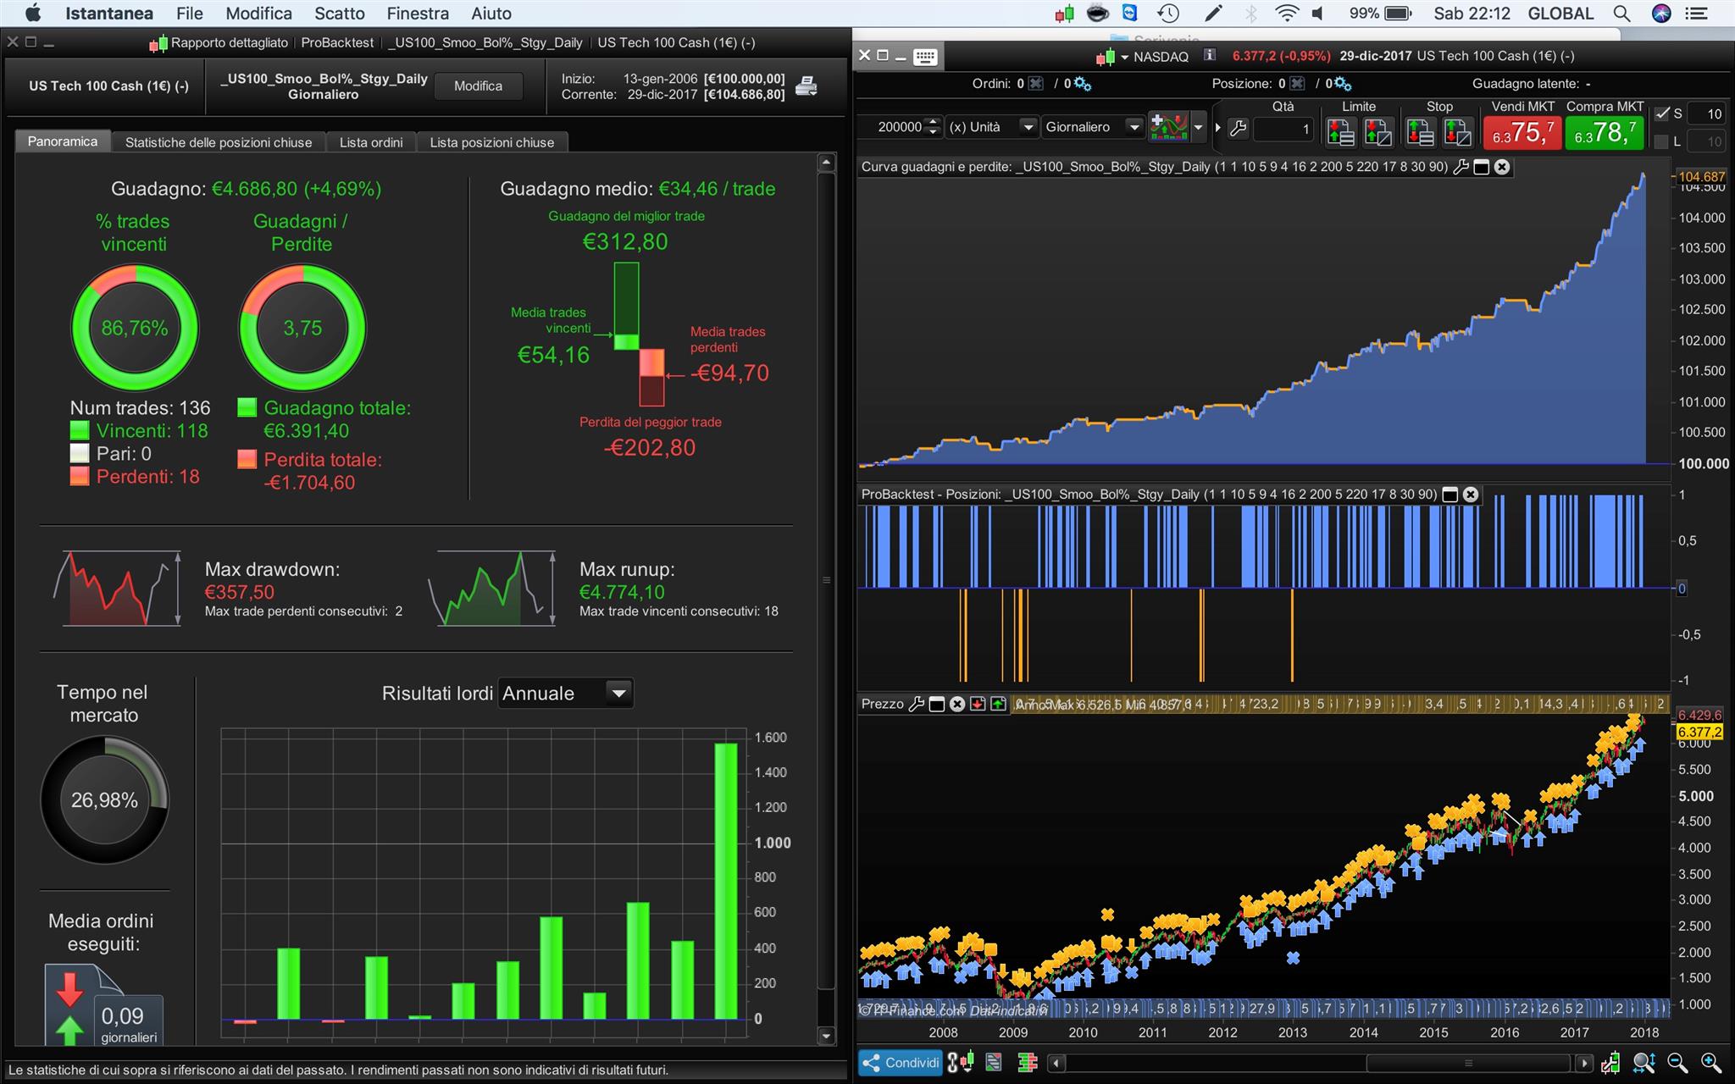Open the Finestra menu in the menu bar

(x=418, y=14)
